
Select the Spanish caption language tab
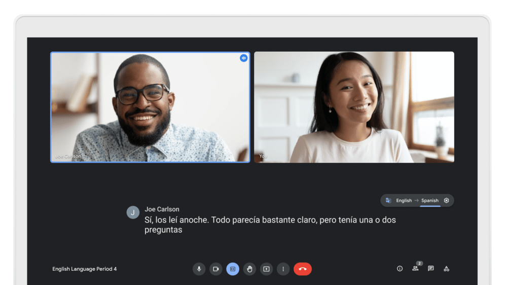click(429, 200)
